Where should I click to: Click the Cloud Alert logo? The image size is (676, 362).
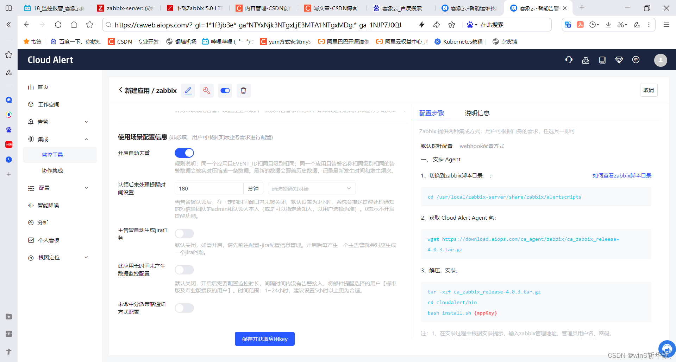(50, 60)
